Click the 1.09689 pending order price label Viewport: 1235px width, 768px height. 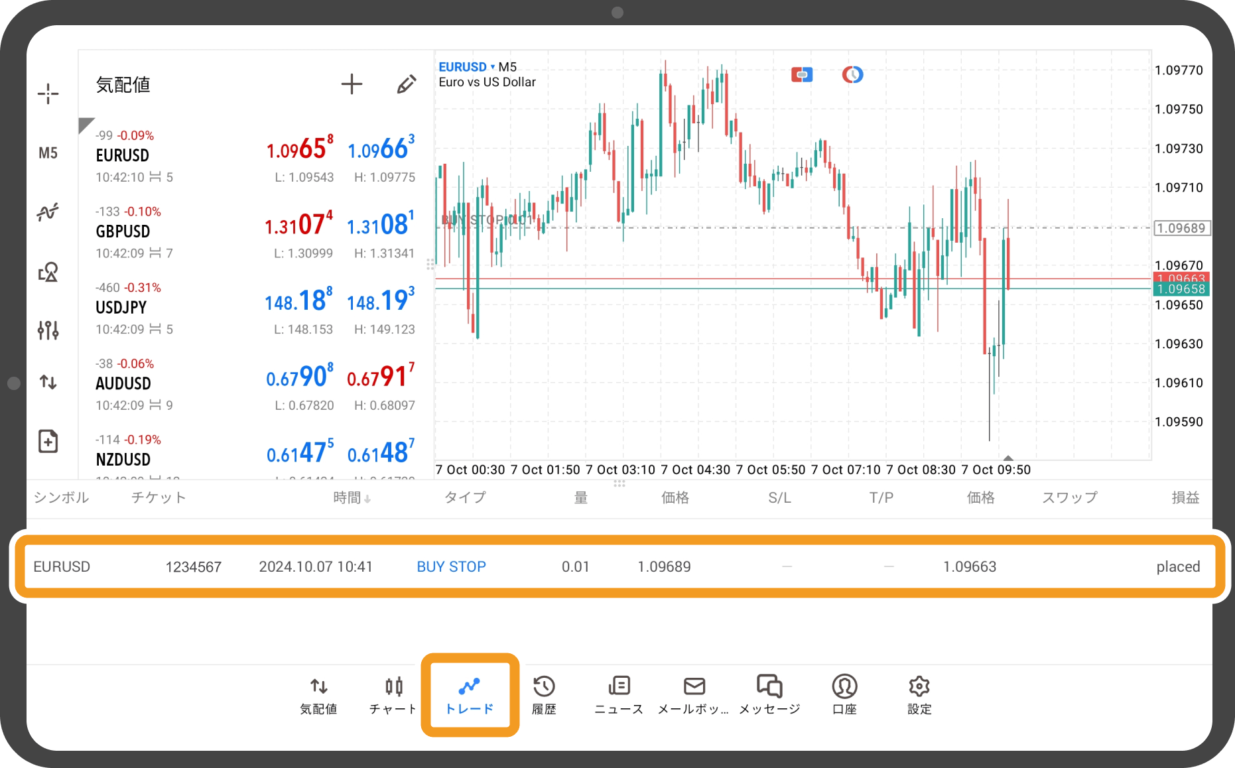coord(1182,228)
